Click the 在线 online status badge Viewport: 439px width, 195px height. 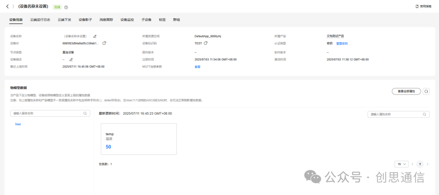(57, 7)
